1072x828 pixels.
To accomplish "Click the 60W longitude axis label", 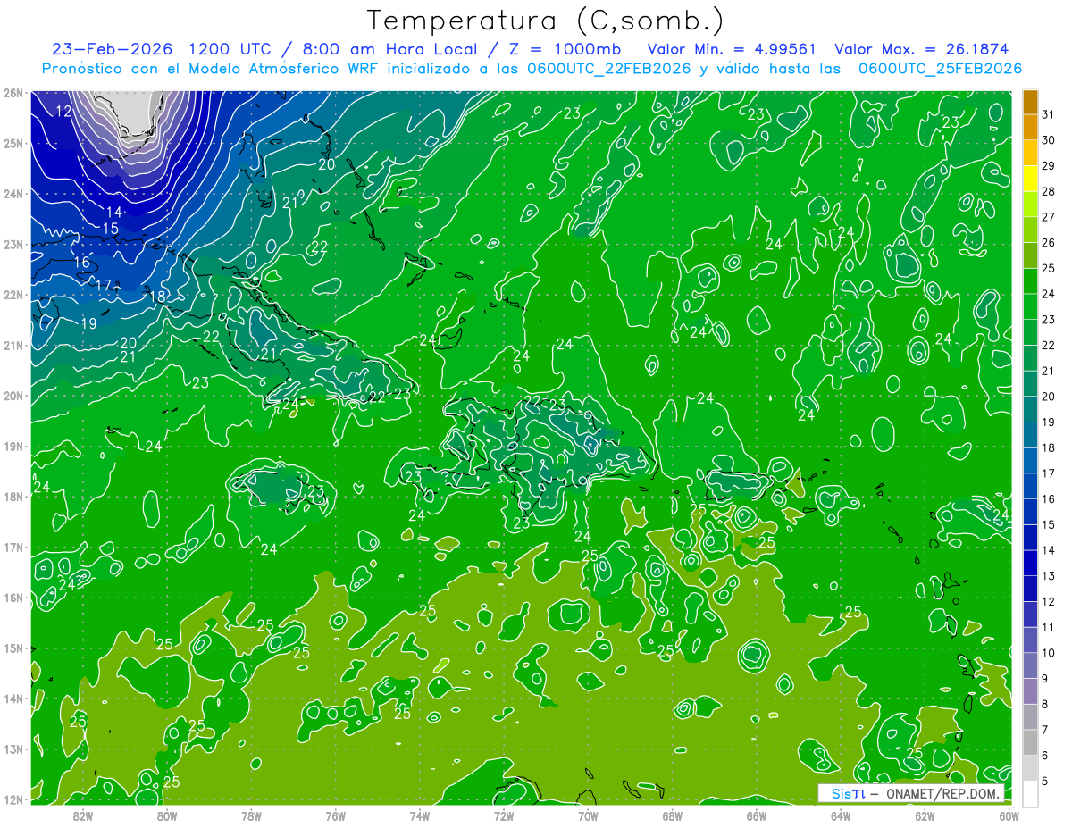I will (x=1009, y=815).
